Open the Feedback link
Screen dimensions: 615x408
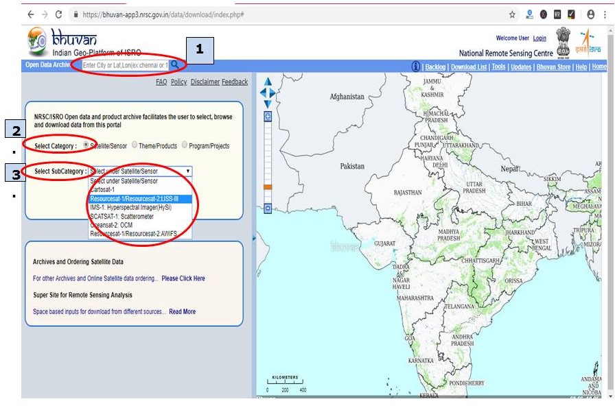(235, 82)
